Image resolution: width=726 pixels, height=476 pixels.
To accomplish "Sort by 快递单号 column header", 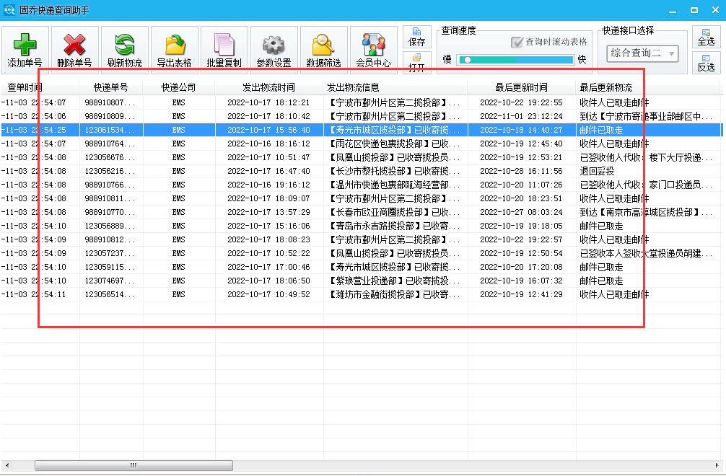I will tap(110, 87).
